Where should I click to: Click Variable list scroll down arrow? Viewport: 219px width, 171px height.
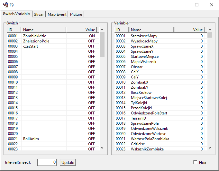click(x=210, y=148)
